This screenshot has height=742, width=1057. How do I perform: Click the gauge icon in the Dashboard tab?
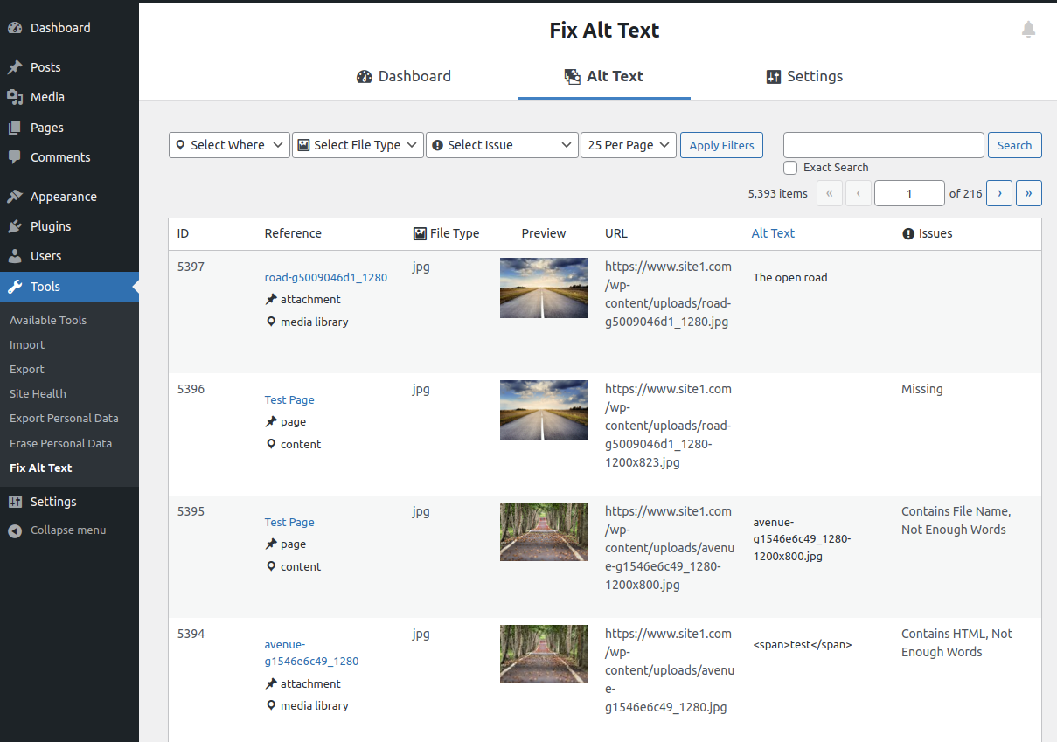[x=365, y=77]
